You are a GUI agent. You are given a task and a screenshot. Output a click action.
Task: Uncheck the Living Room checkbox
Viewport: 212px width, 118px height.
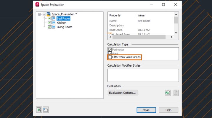pyautogui.click(x=49, y=27)
